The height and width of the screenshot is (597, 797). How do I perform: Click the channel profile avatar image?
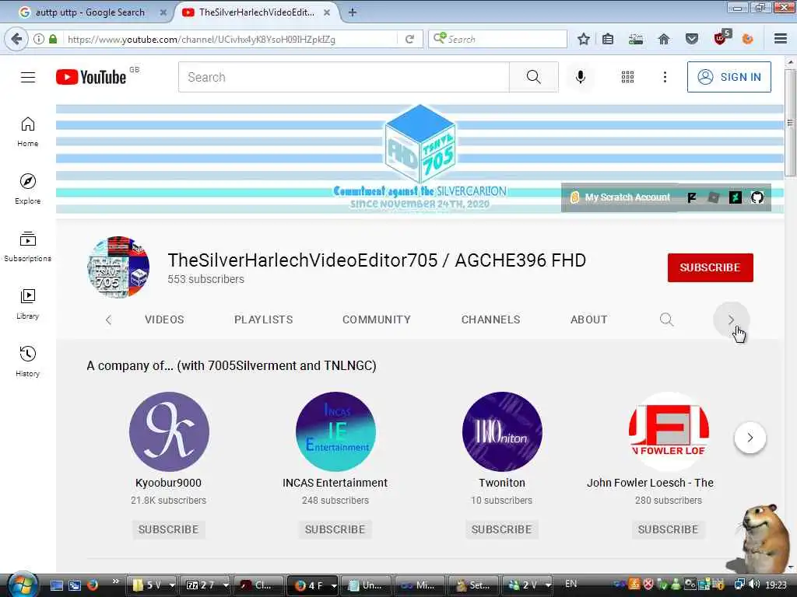click(x=118, y=267)
